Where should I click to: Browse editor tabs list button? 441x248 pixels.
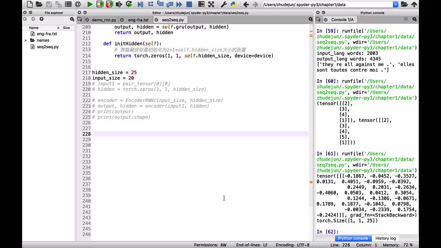80,19
